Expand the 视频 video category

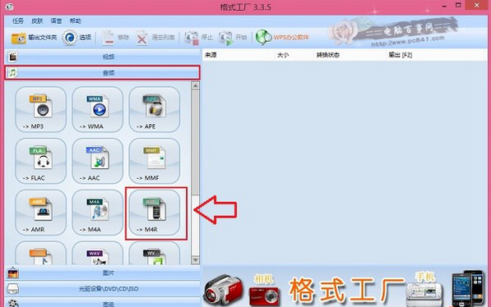point(102,57)
